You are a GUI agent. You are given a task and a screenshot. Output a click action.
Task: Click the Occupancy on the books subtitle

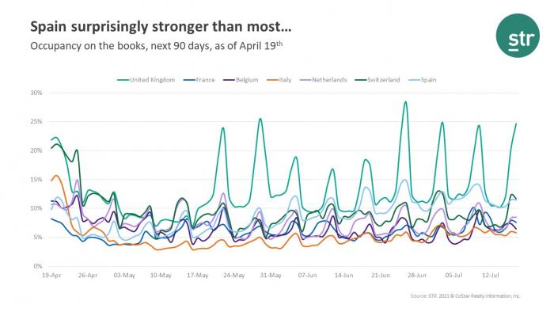pos(157,46)
